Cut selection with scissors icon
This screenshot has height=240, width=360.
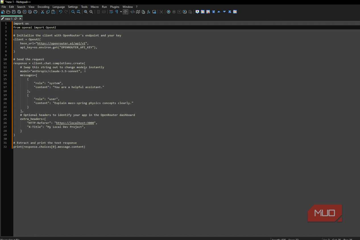[43, 12]
